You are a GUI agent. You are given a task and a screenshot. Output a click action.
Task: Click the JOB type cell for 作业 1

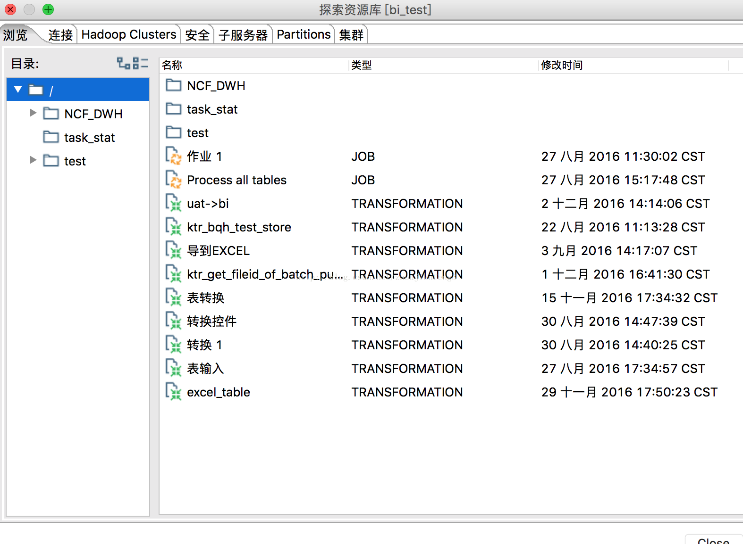coord(363,157)
